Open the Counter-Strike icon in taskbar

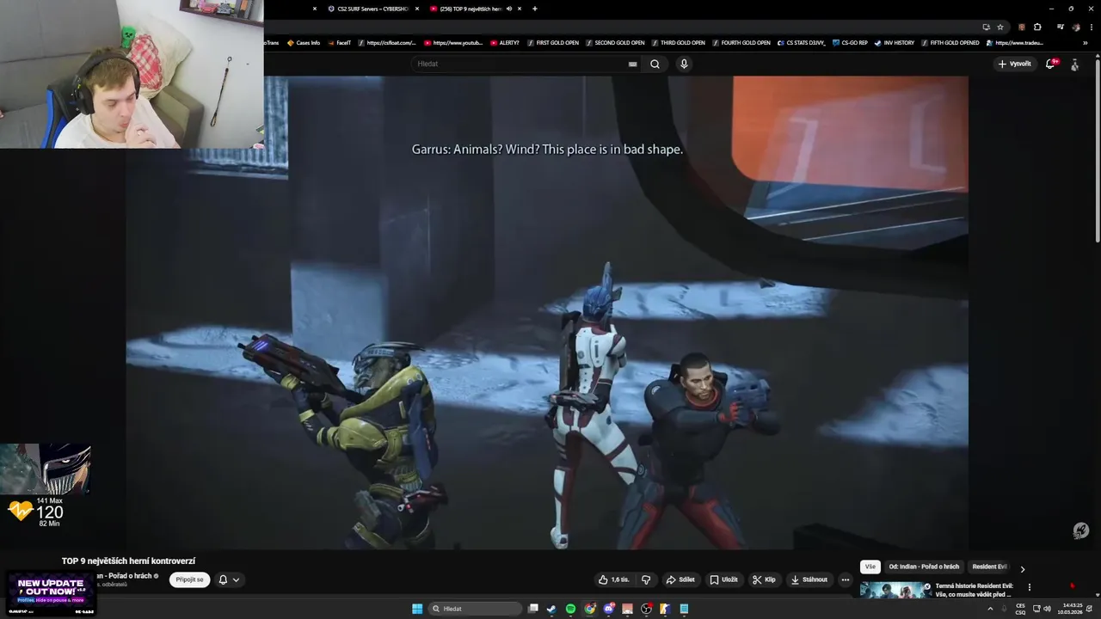tap(665, 609)
